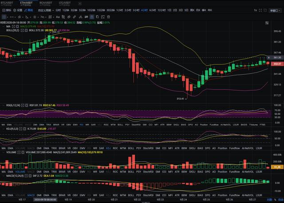Switch to the BTC/USDT tab
Viewport: 284px width, 203px height.
point(7,4)
